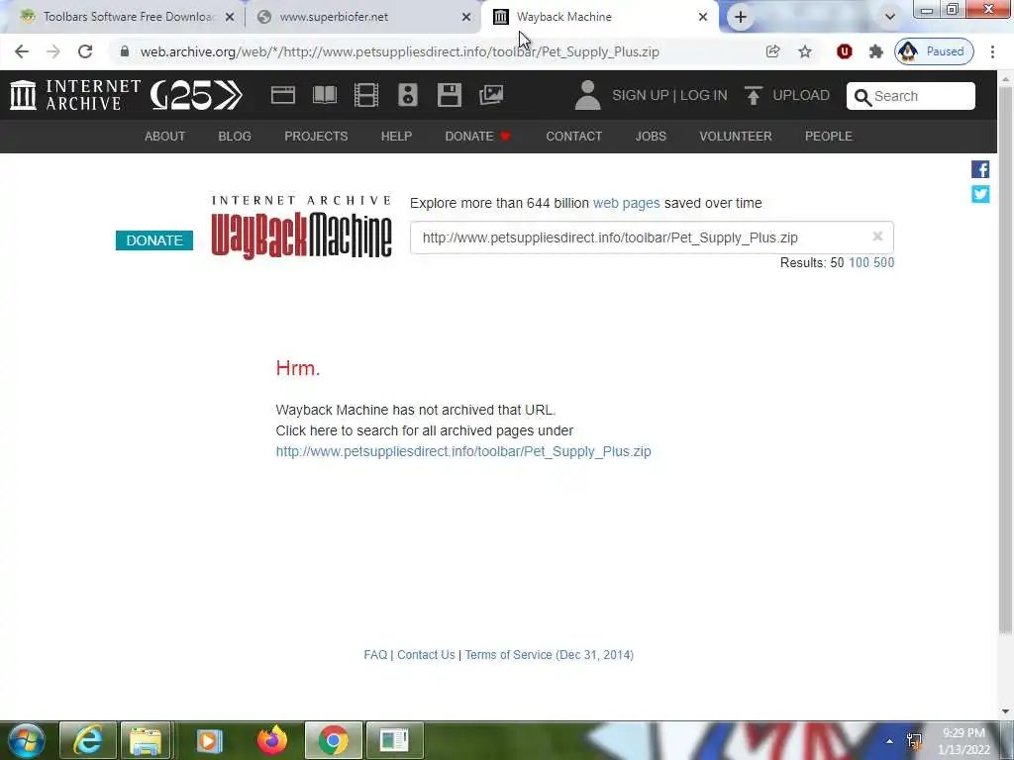Viewport: 1014px width, 760px height.
Task: Clear the Wayback URL field with X
Action: pyautogui.click(x=877, y=237)
